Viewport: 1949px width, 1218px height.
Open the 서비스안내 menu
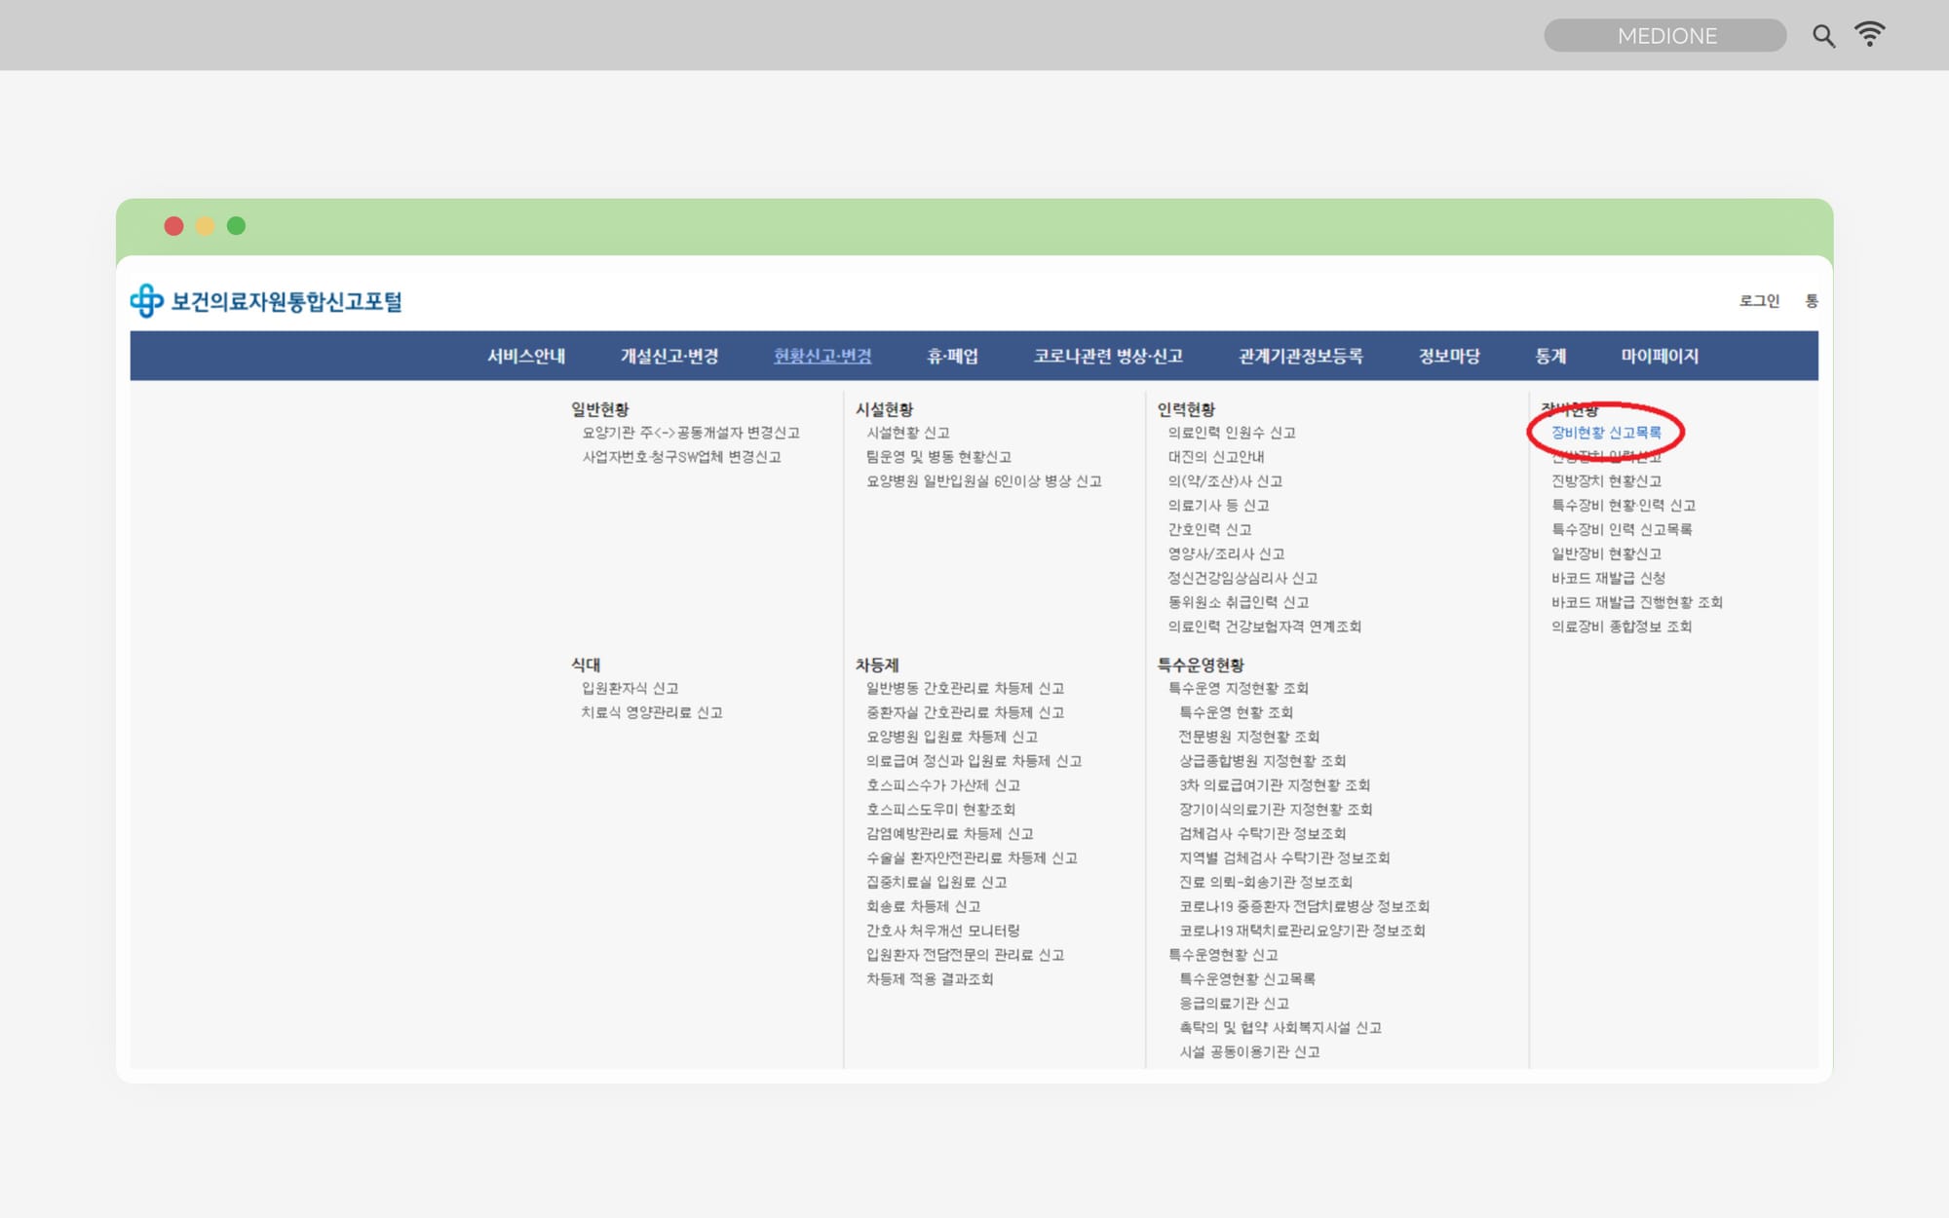click(526, 356)
